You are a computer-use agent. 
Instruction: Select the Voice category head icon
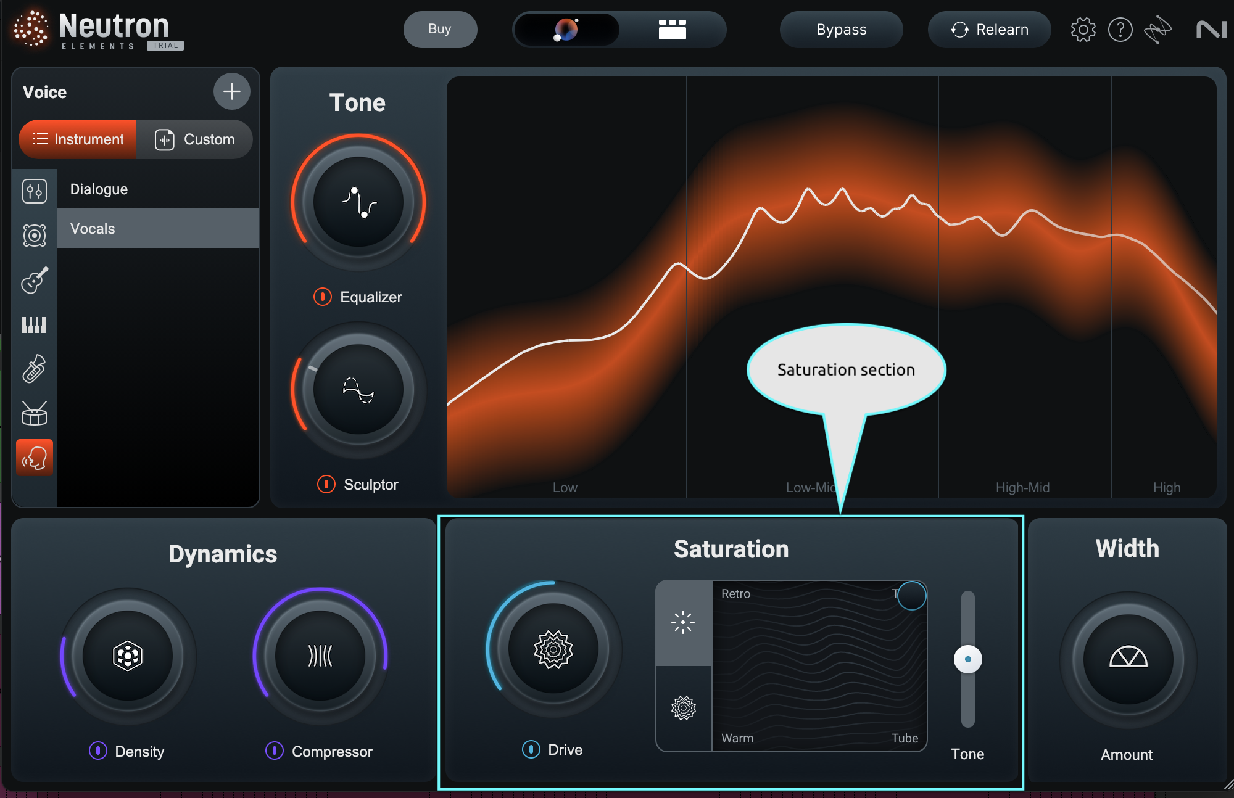point(35,458)
